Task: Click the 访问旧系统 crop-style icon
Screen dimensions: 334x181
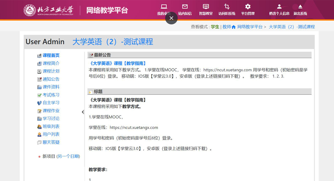Action: 227,7
